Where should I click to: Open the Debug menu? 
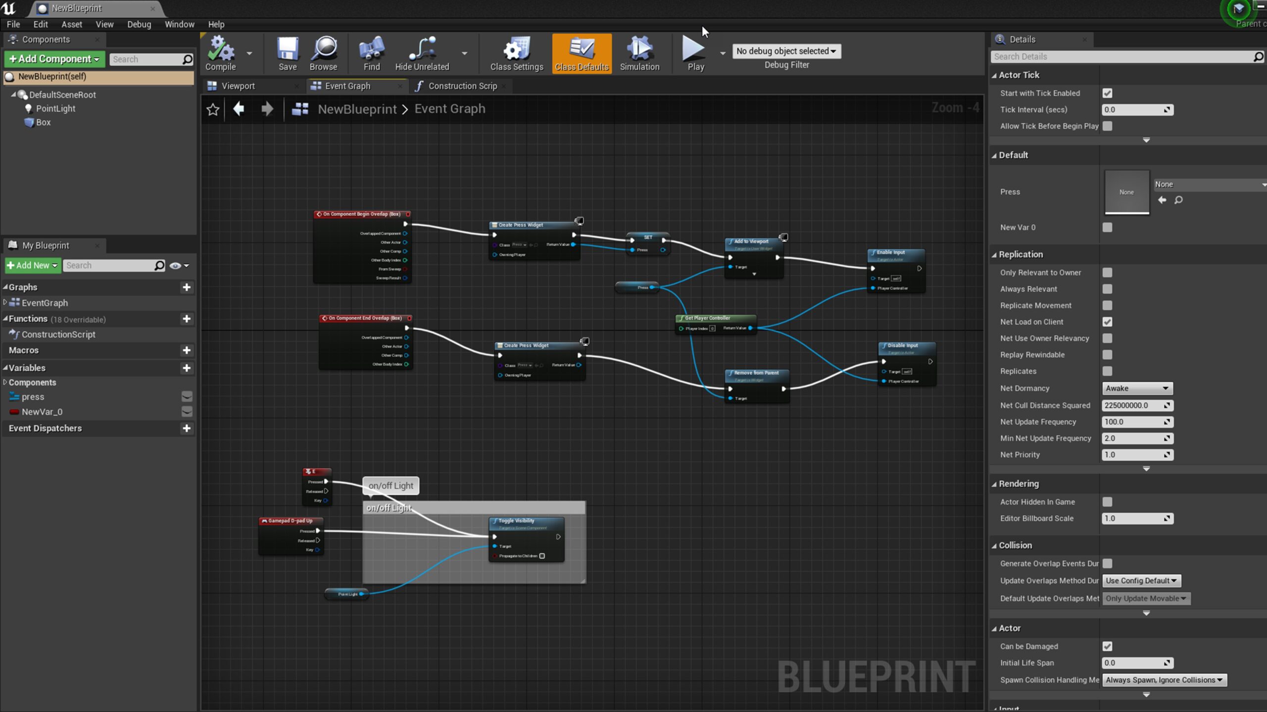click(x=139, y=24)
